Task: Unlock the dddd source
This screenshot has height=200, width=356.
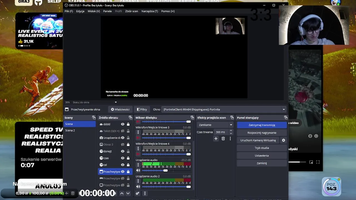Action: pos(128,124)
